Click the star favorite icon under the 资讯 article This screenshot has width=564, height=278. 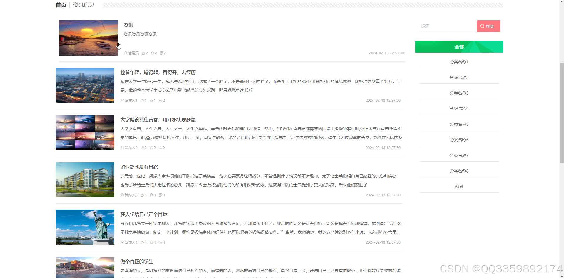click(153, 53)
